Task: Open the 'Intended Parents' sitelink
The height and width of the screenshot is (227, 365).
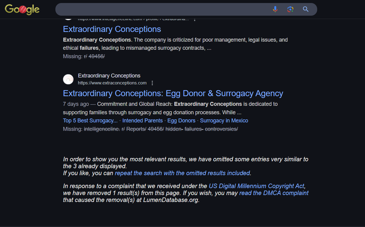Action: (142, 121)
